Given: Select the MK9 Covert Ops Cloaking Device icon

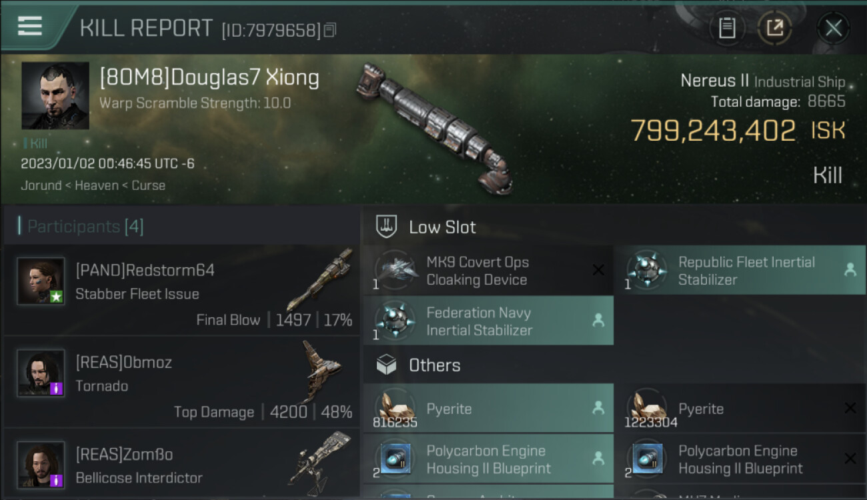Looking at the screenshot, I should pos(396,270).
